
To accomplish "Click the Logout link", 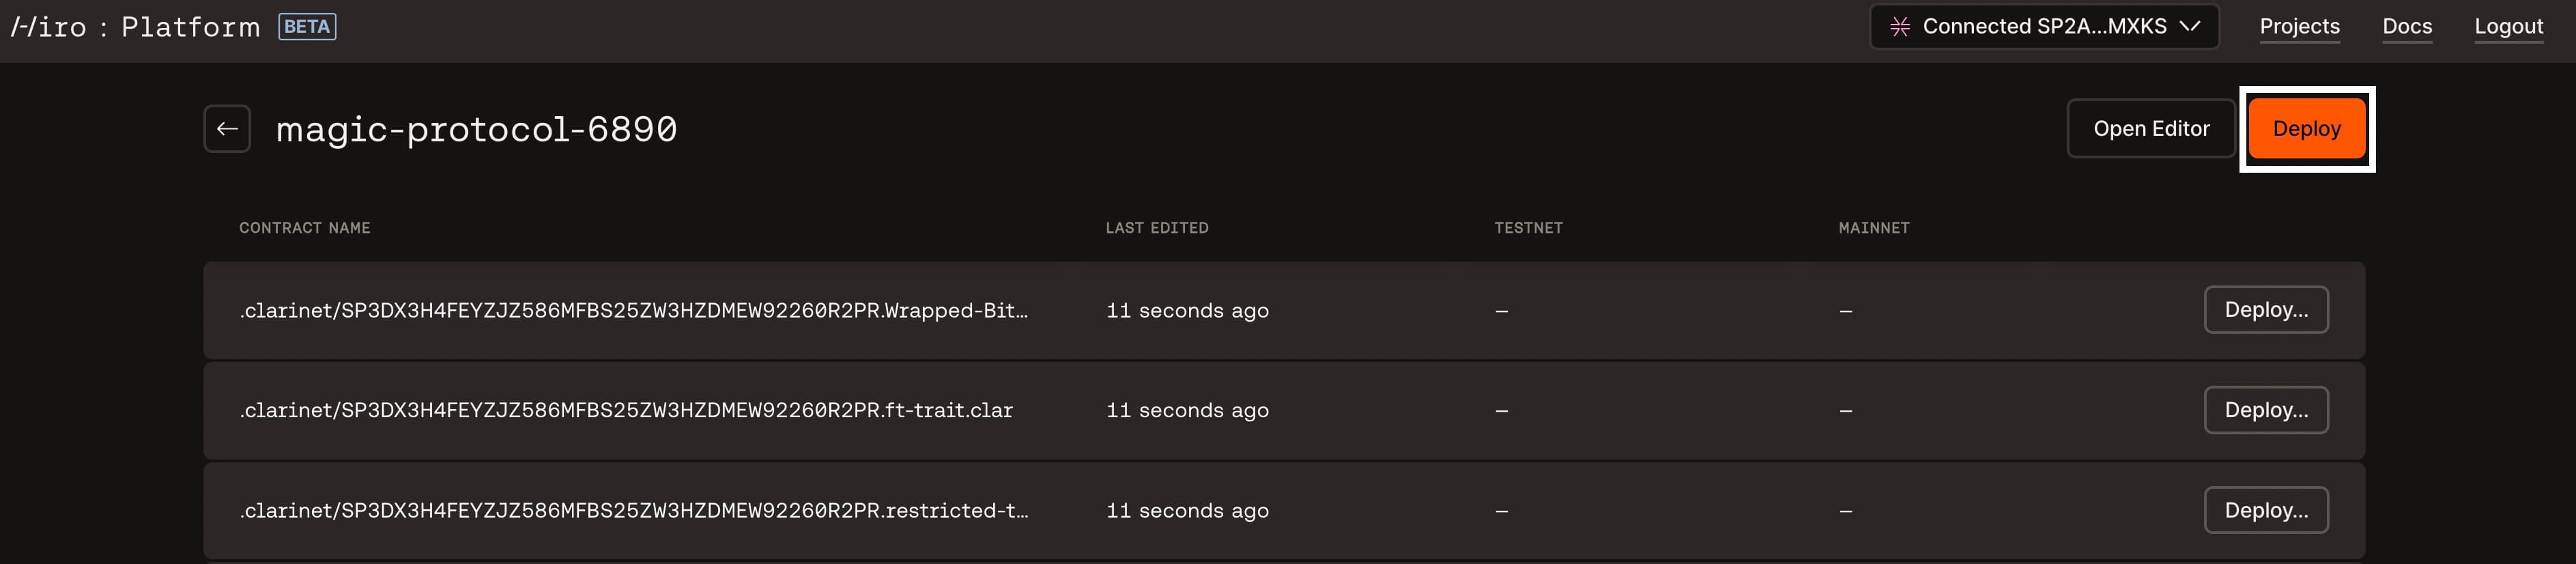I will pos(2508,27).
